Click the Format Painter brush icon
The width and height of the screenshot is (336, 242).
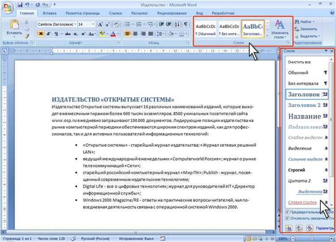(26, 36)
